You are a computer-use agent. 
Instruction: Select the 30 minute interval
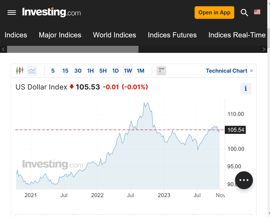click(78, 71)
